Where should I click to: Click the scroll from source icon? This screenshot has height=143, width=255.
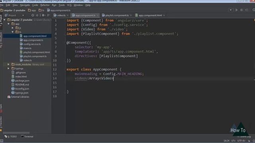[33, 15]
